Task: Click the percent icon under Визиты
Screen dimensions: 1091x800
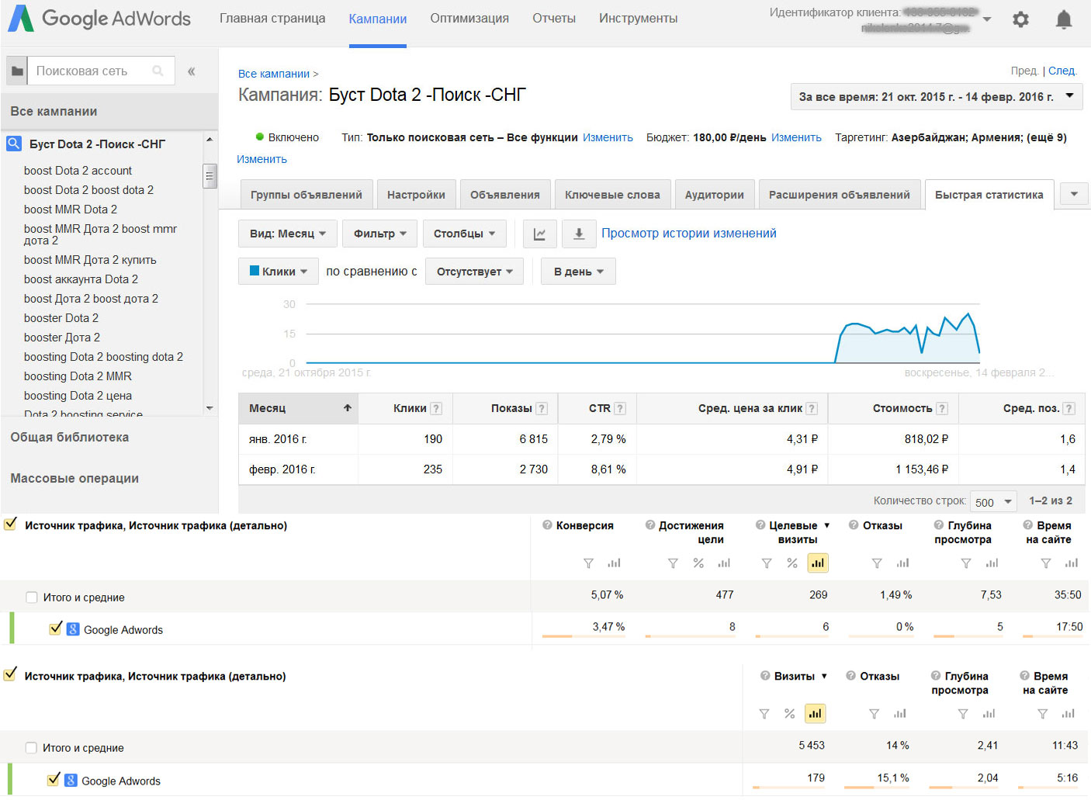Action: coord(789,714)
